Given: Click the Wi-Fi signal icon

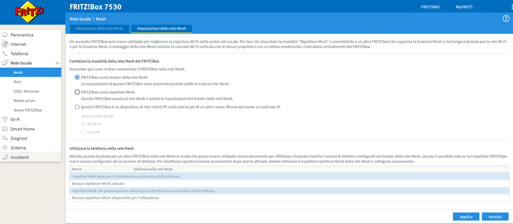Looking at the screenshot, I should coord(5,120).
